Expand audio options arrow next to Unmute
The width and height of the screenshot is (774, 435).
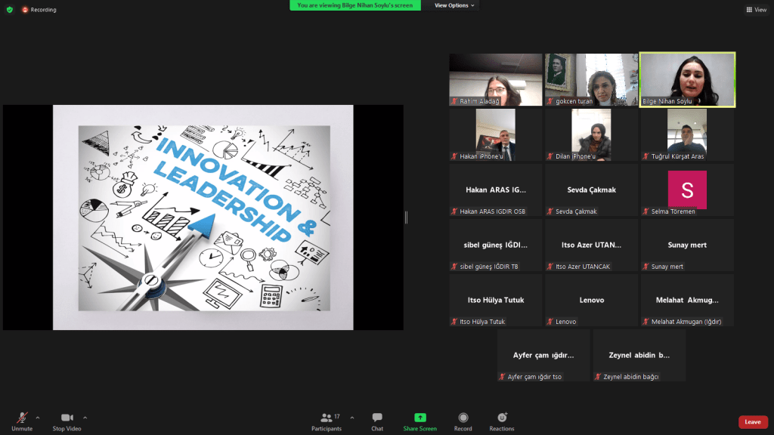click(38, 417)
